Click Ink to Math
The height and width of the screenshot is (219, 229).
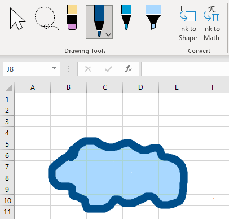212,23
